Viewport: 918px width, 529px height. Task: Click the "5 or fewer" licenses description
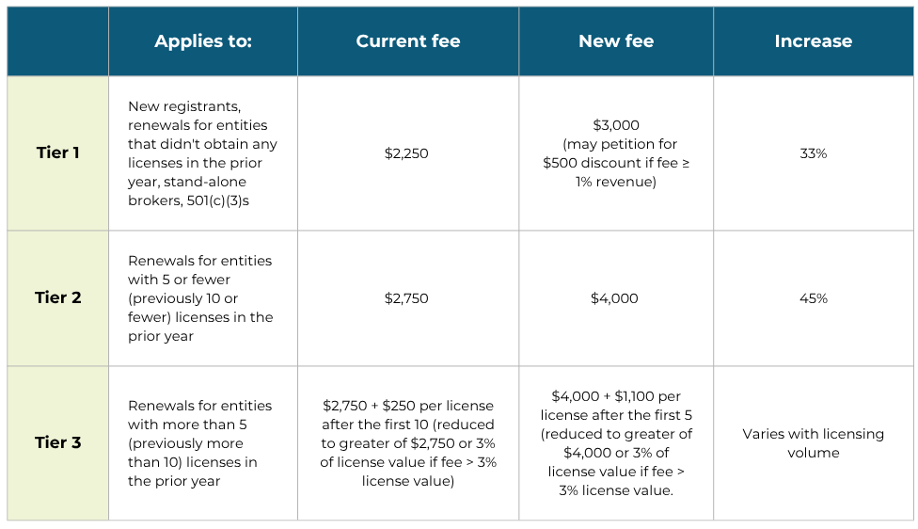[x=201, y=297]
